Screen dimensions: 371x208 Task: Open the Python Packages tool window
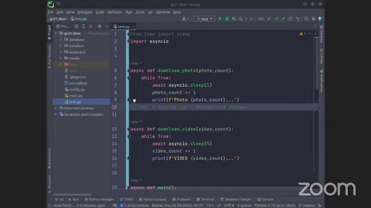pyautogui.click(x=99, y=199)
